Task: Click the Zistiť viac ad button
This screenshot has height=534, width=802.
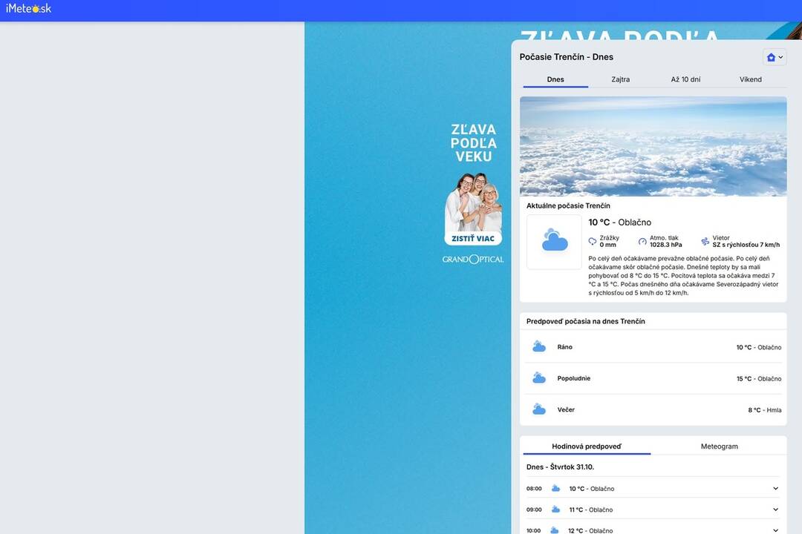Action: click(473, 239)
